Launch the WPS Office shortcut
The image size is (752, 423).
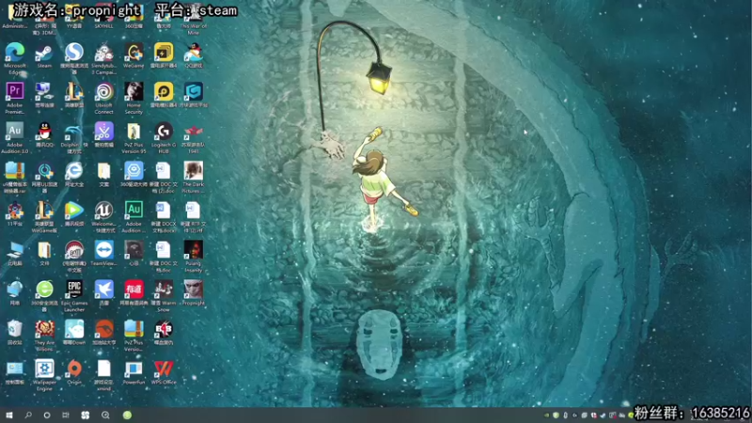(164, 368)
